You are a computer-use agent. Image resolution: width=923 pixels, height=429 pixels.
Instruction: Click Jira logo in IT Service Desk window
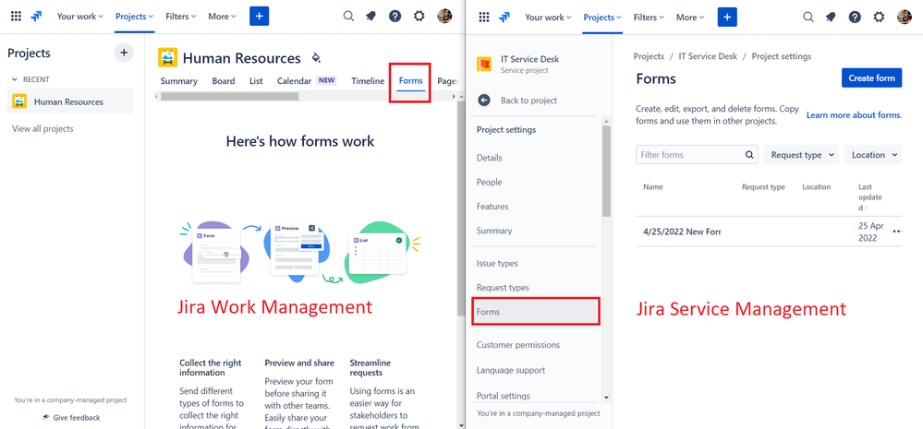tap(504, 17)
